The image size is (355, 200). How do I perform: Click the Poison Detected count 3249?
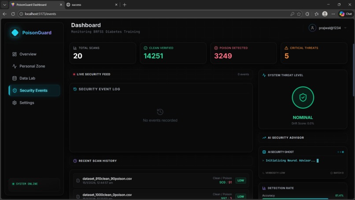click(223, 56)
